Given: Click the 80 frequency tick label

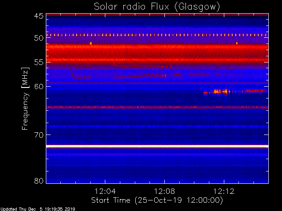Looking at the screenshot, I should click(39, 181).
